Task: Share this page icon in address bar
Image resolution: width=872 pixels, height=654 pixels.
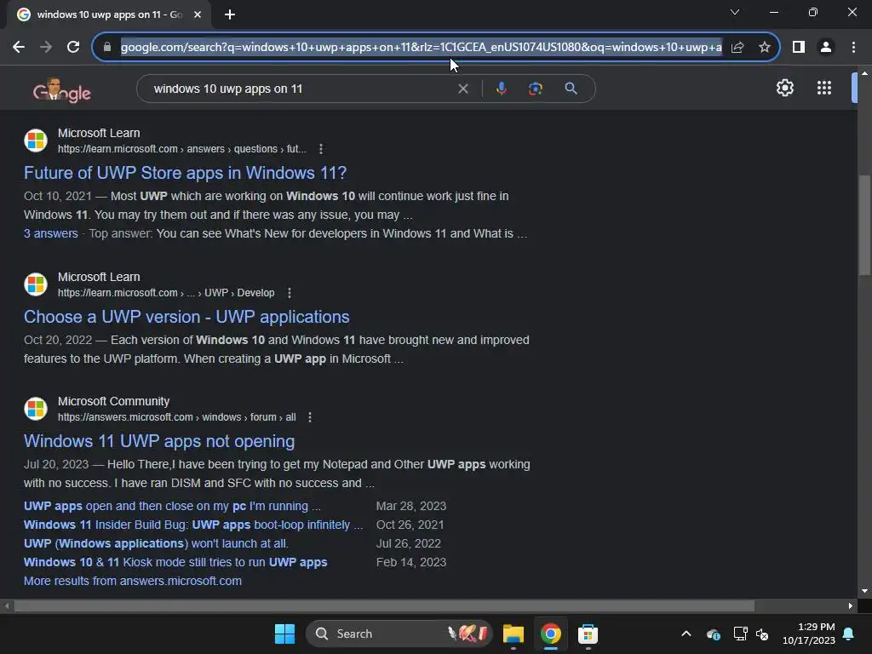Action: 737,48
